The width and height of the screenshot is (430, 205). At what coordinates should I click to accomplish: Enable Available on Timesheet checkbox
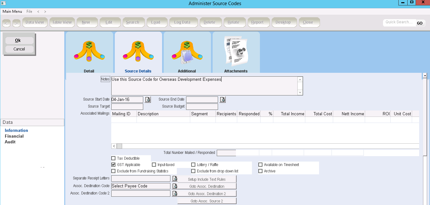click(x=261, y=165)
